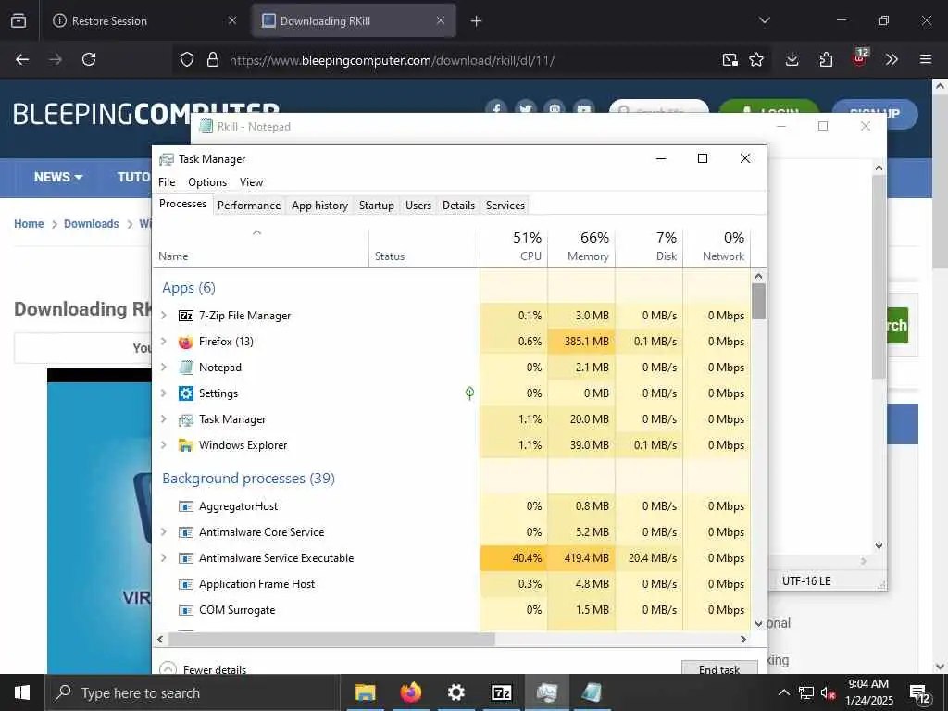
Task: Follow the Downloads breadcrumb link
Action: (x=92, y=224)
